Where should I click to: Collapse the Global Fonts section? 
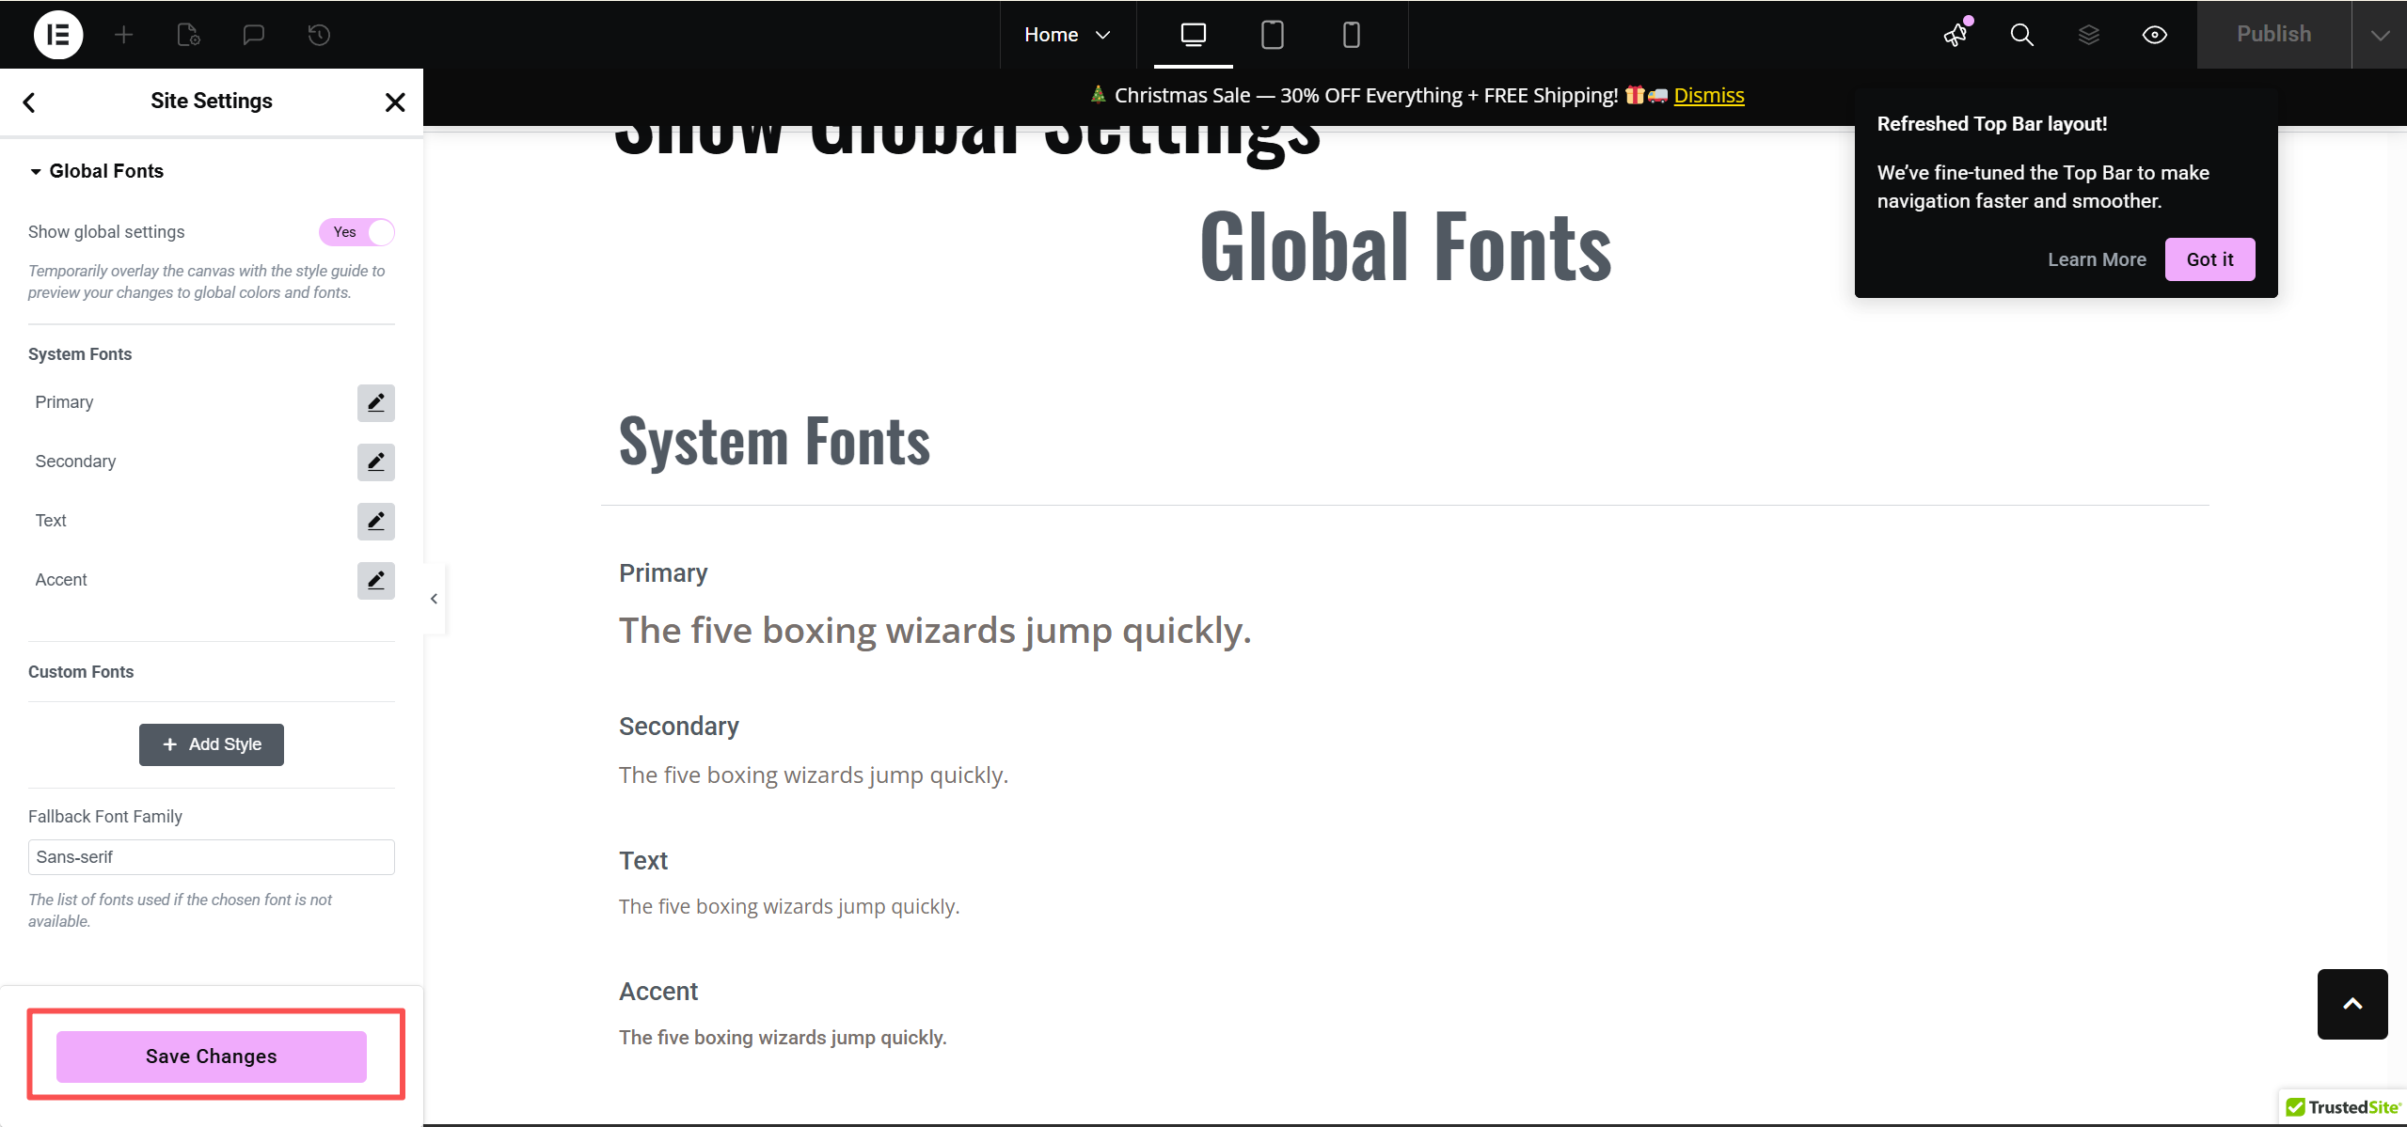tap(97, 171)
